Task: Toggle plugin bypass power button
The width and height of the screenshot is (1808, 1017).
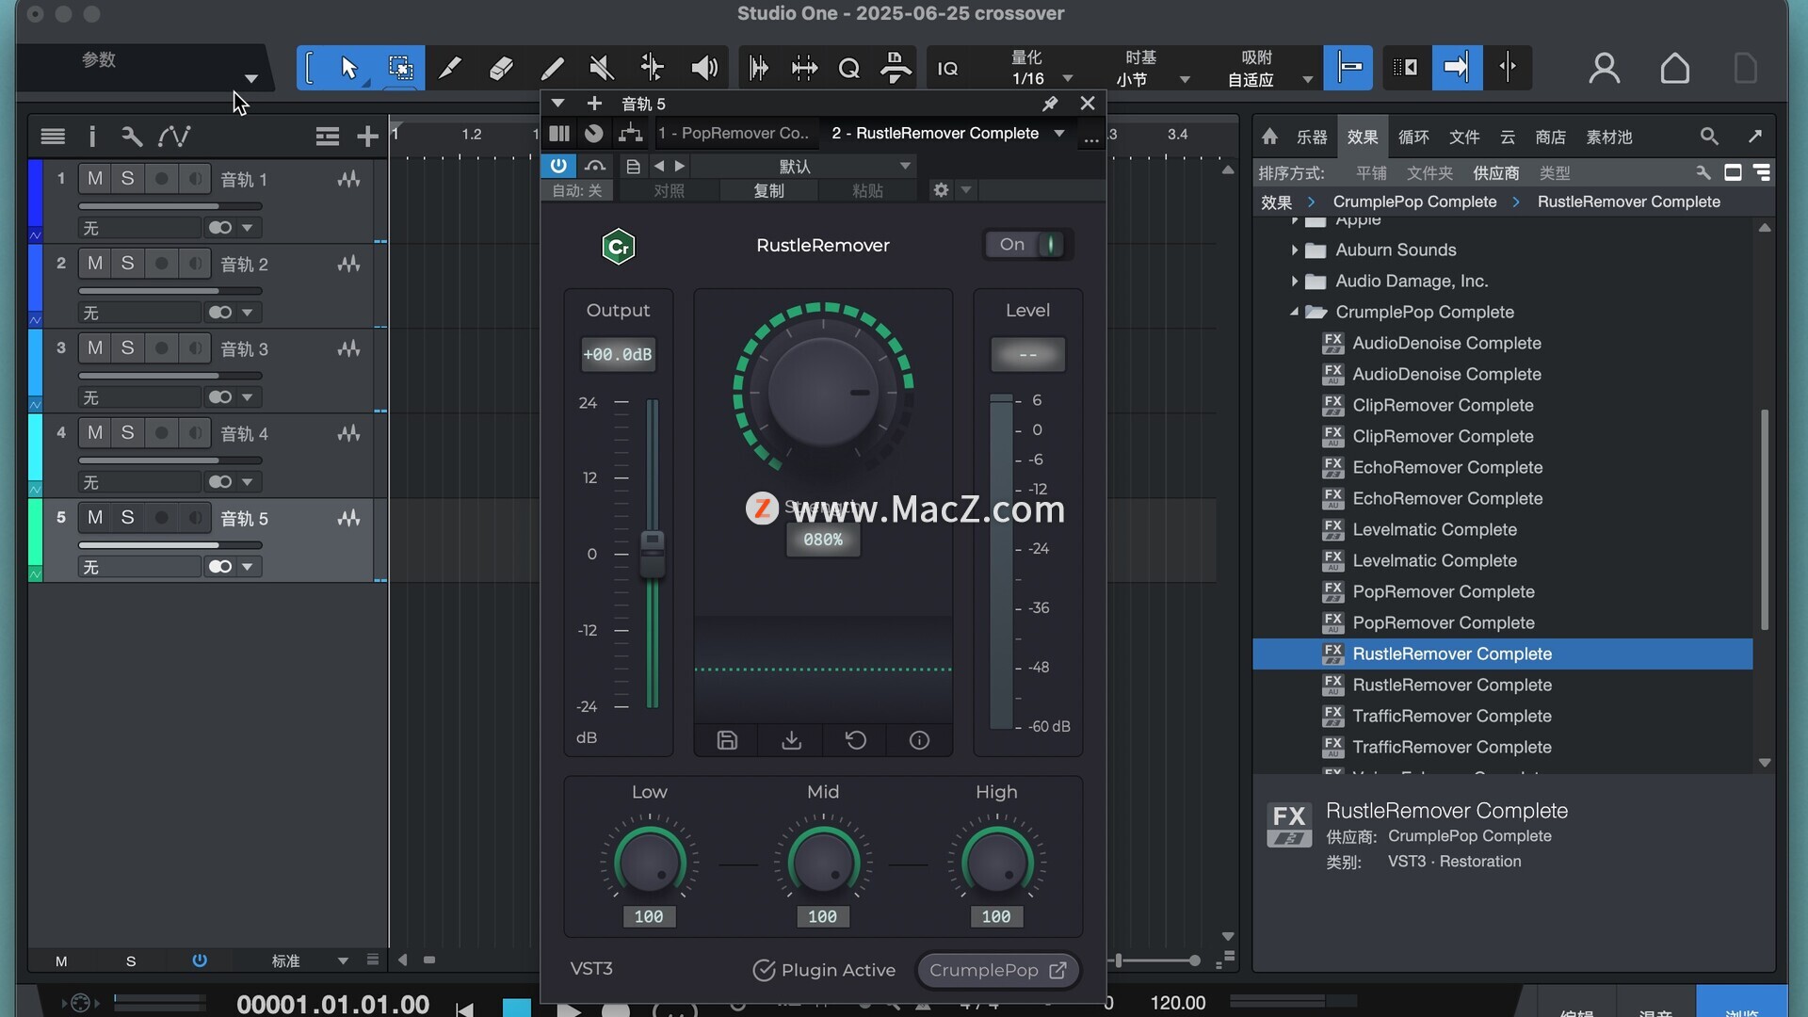Action: tap(558, 166)
